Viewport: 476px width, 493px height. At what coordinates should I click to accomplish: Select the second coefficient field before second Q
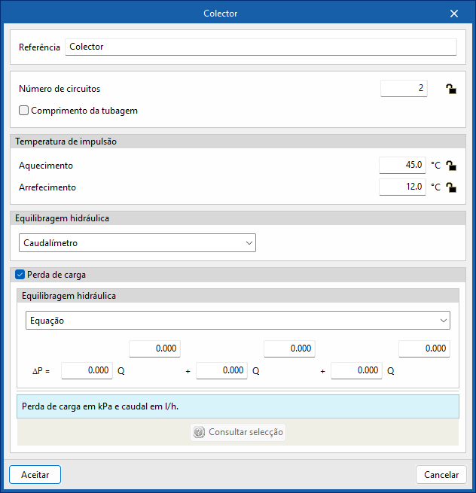point(221,370)
